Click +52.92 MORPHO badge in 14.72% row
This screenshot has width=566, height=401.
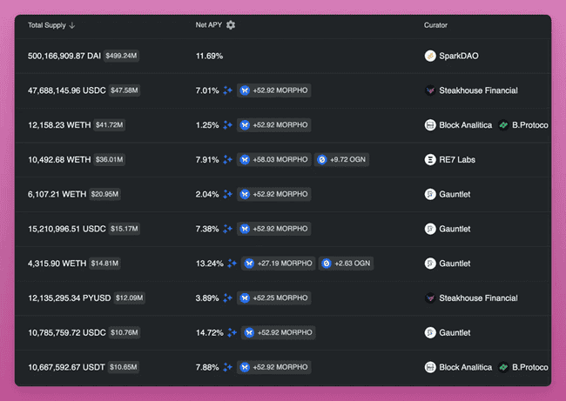279,332
